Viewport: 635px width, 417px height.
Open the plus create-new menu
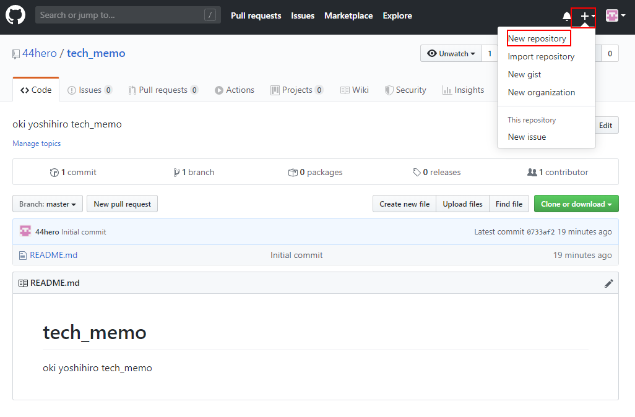point(587,16)
